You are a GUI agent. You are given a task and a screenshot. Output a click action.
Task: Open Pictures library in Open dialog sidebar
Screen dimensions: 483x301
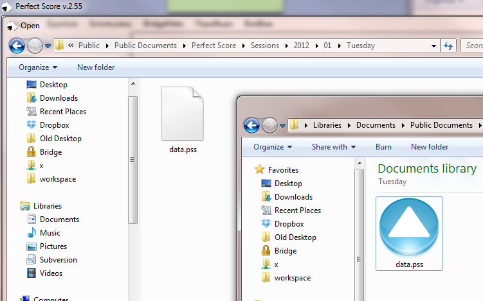coord(46,246)
